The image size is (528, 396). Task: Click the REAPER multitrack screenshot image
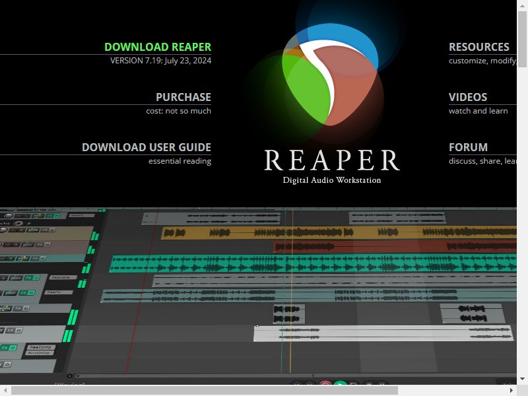click(258, 296)
